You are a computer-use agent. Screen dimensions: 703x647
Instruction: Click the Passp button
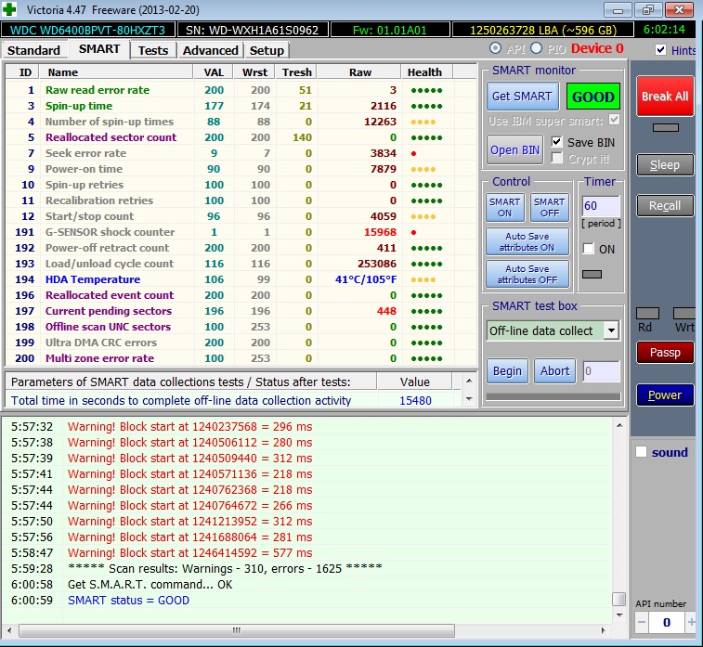664,352
